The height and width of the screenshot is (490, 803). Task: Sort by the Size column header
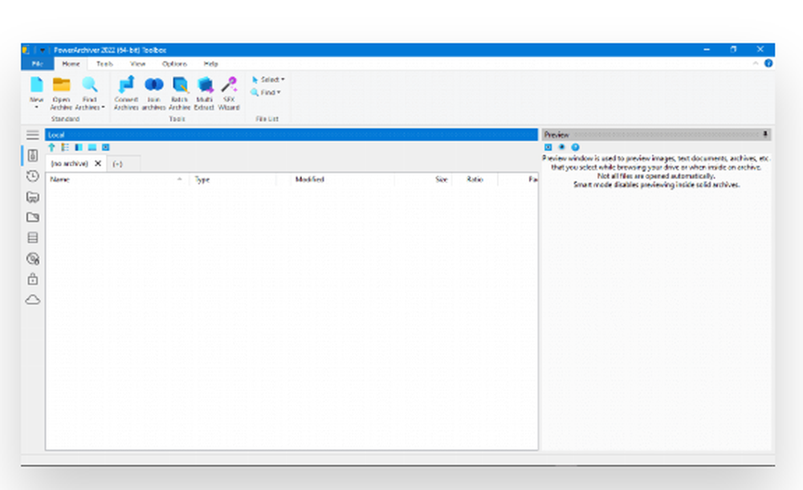point(423,179)
